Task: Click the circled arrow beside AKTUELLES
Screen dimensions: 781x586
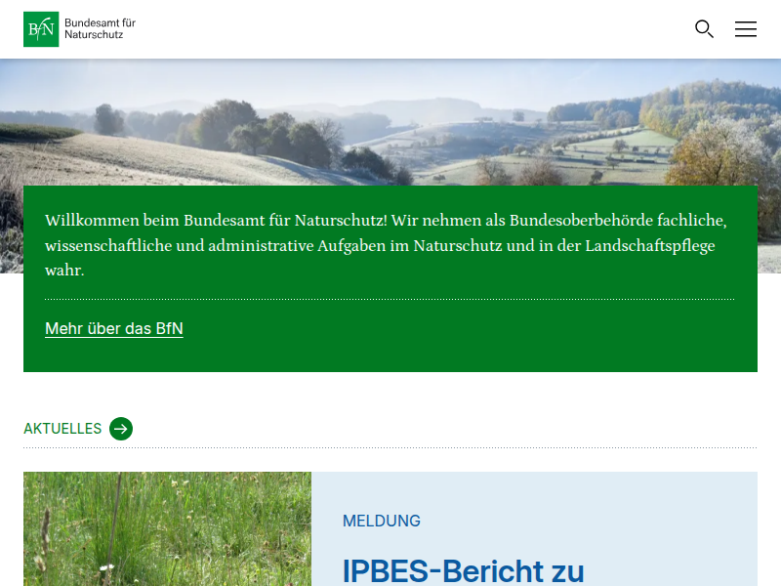Action: [121, 429]
